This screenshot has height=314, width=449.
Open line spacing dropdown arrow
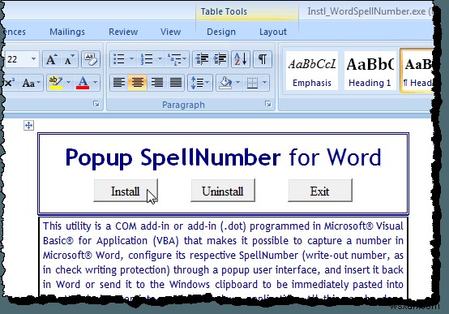(x=207, y=83)
